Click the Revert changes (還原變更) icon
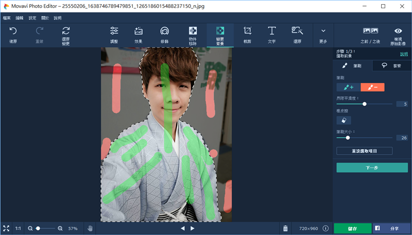412x235 pixels. point(66,31)
